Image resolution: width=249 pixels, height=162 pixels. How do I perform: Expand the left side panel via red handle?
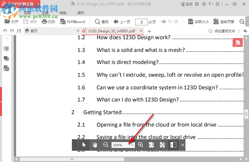1,101
